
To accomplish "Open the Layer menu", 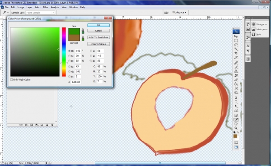I will (29, 7).
